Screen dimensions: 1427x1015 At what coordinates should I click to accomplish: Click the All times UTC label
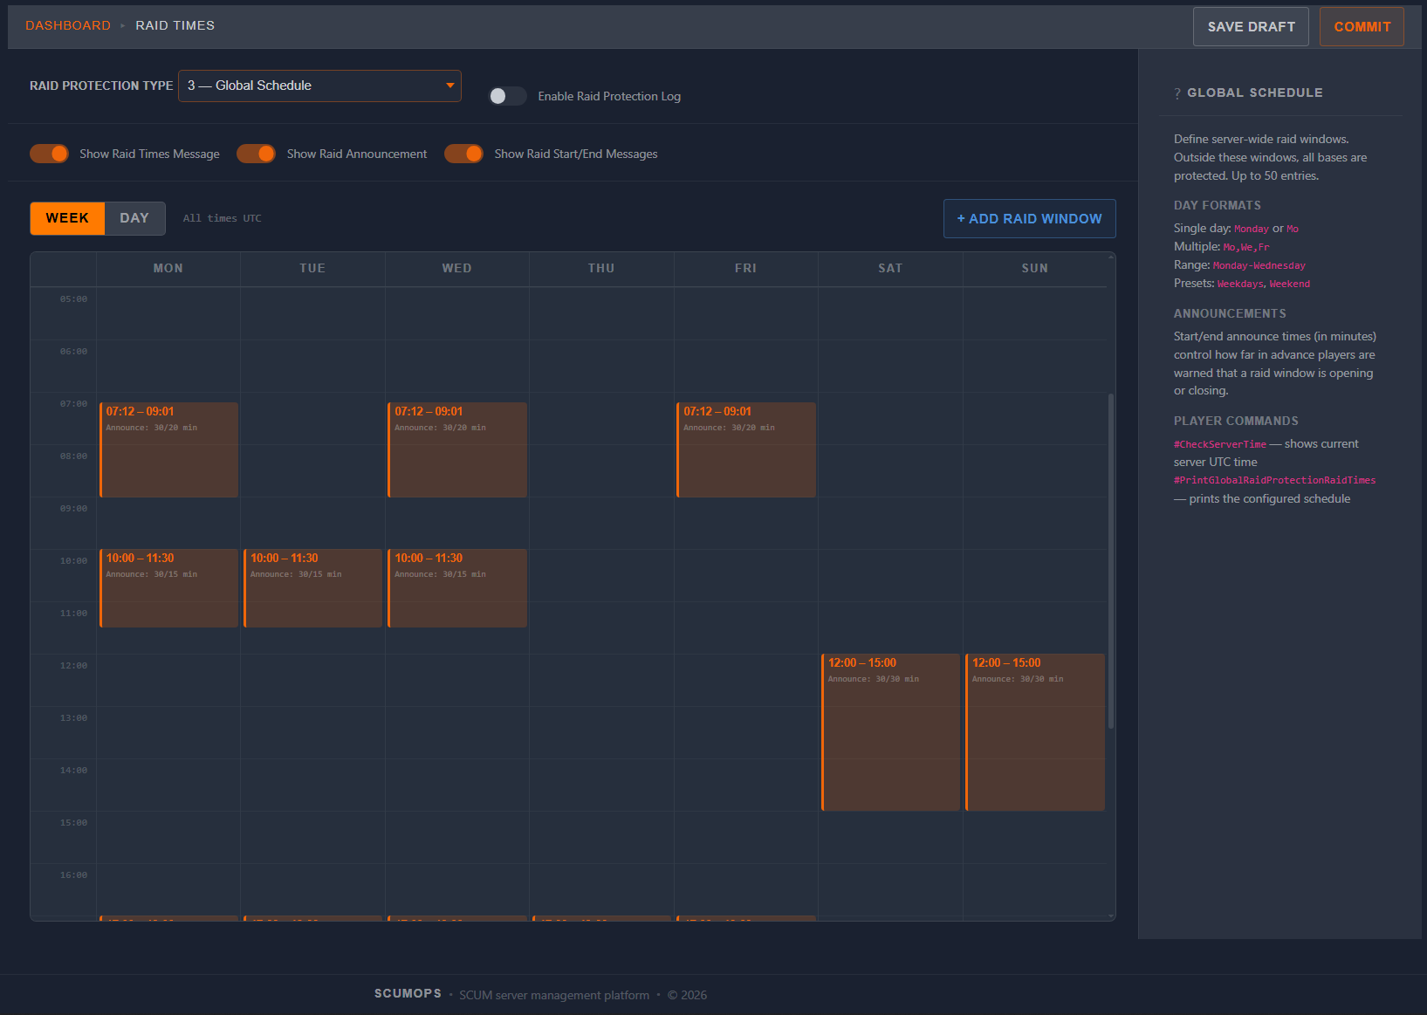222,218
